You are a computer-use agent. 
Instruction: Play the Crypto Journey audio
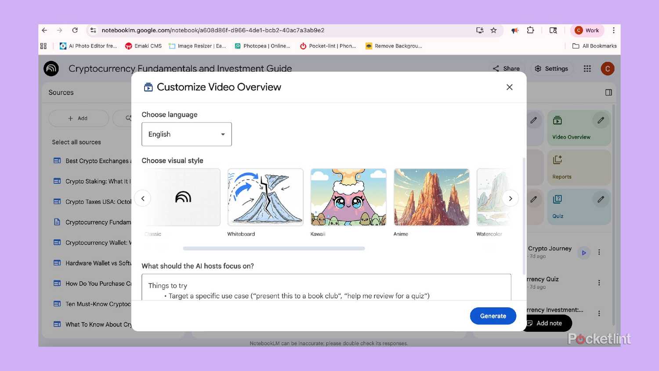583,253
